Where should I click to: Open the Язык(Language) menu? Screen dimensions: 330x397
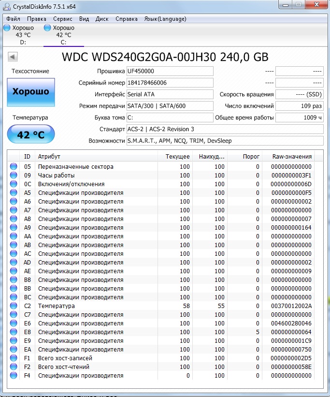(165, 19)
